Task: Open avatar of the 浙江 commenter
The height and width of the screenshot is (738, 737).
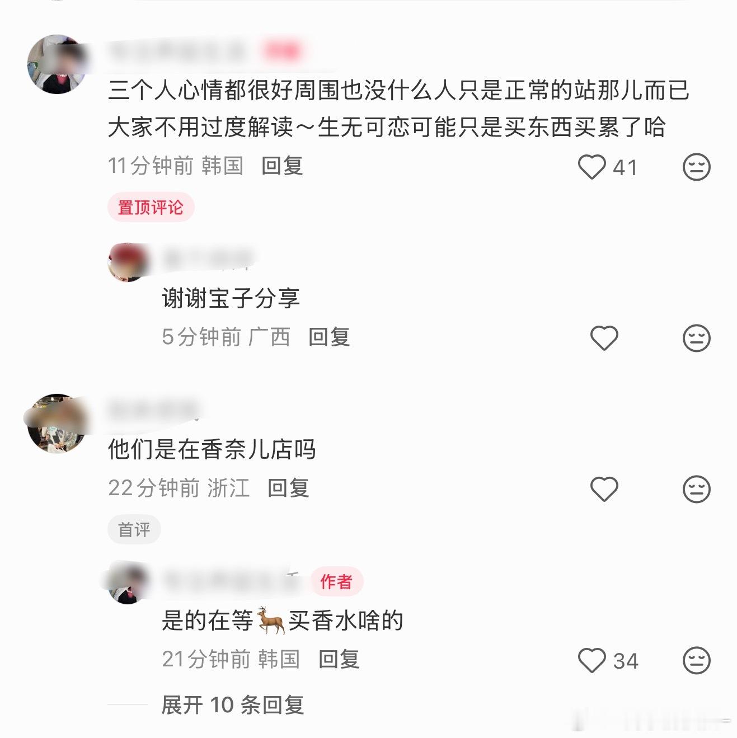Action: (58, 423)
